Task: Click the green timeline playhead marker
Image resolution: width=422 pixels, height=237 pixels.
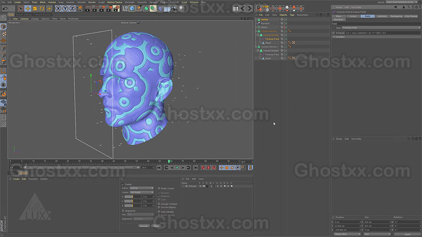Action: click(x=169, y=161)
